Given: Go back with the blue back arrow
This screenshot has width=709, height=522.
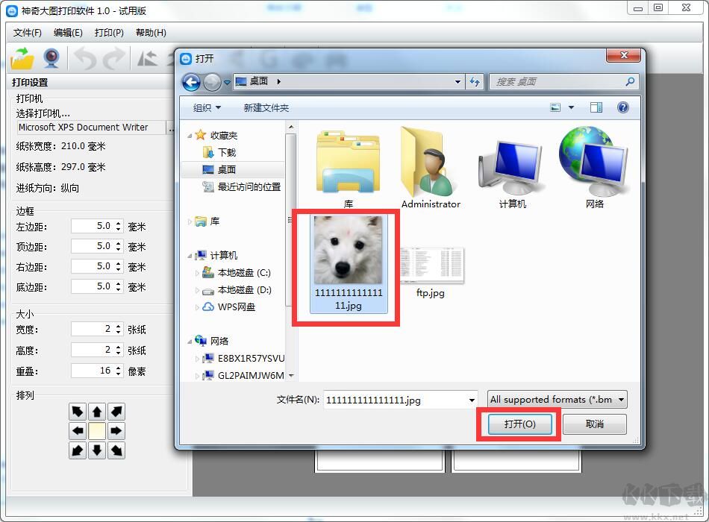Looking at the screenshot, I should 191,82.
